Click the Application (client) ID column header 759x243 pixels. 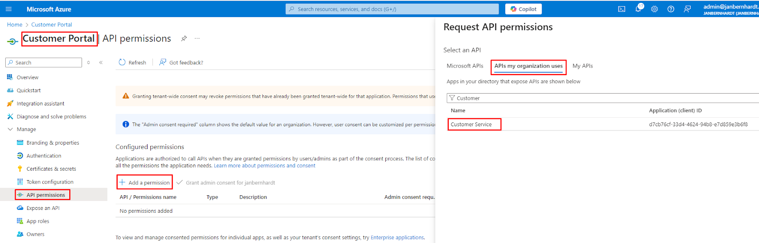click(675, 110)
